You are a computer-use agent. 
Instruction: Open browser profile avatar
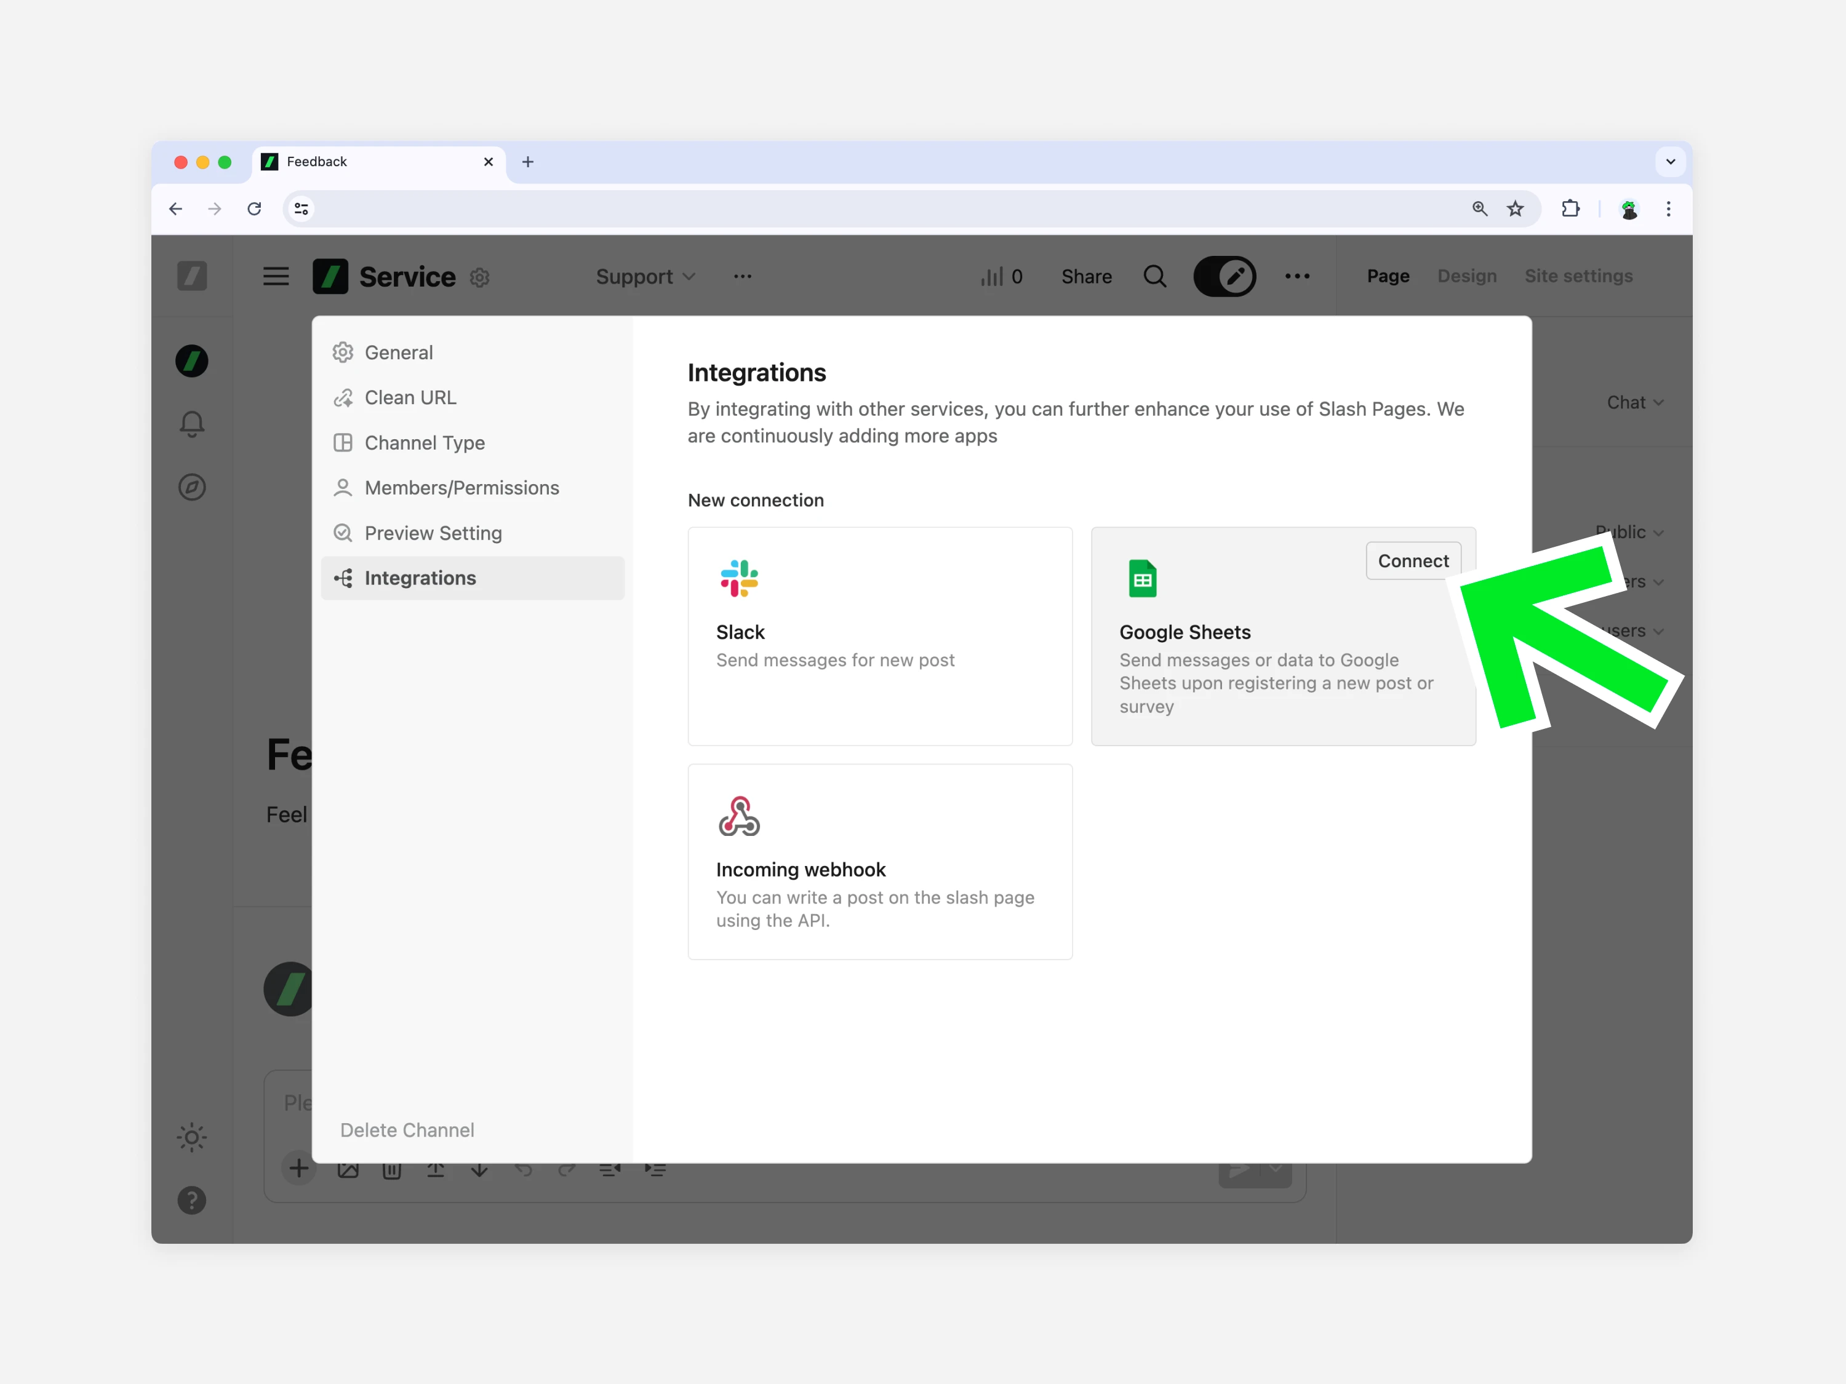pos(1629,209)
